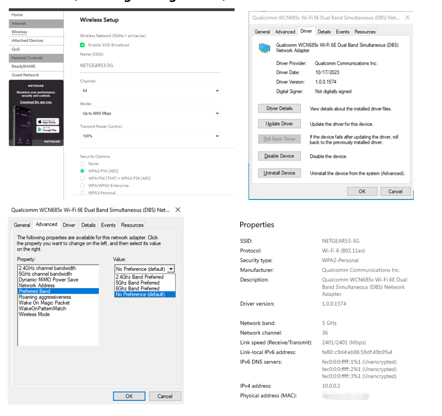
Task: Select WPA3-Personal security option
Action: point(82,193)
